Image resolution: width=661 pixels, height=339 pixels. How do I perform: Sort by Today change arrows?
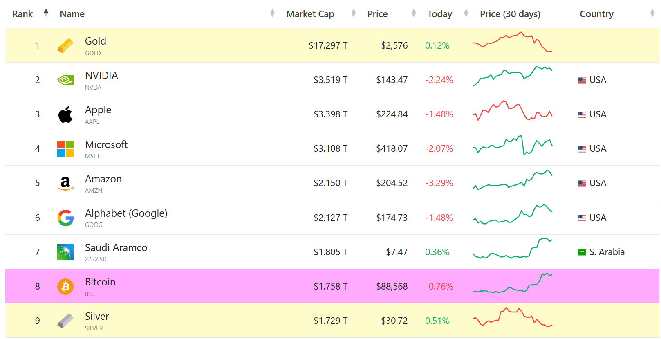point(466,13)
